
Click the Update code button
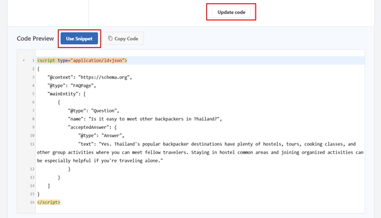[231, 12]
